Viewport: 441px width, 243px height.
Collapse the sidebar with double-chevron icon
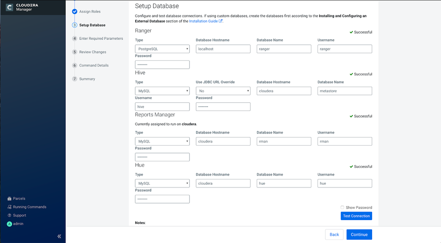pos(59,236)
